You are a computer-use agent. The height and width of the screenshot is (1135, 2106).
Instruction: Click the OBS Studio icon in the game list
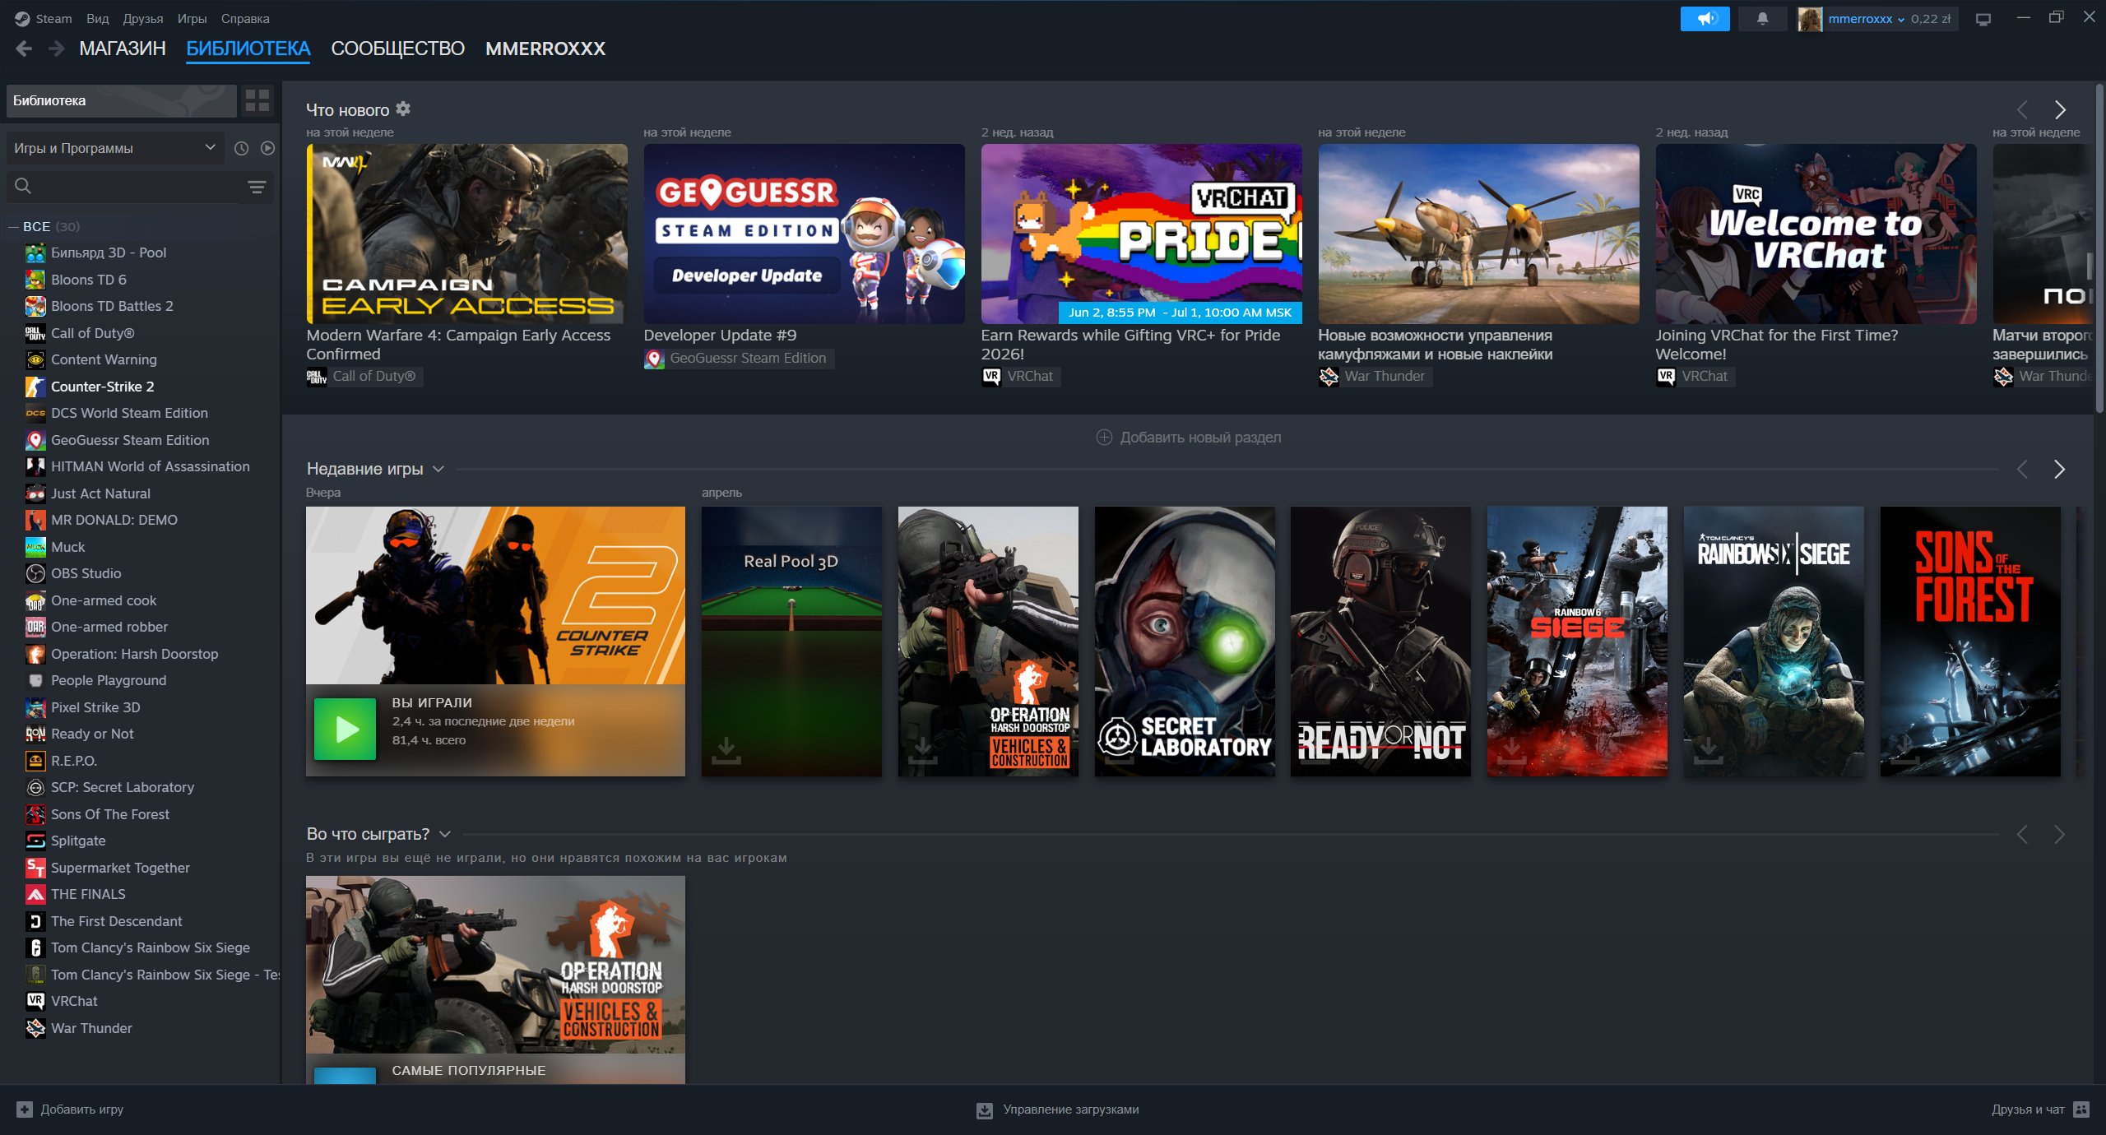[35, 573]
